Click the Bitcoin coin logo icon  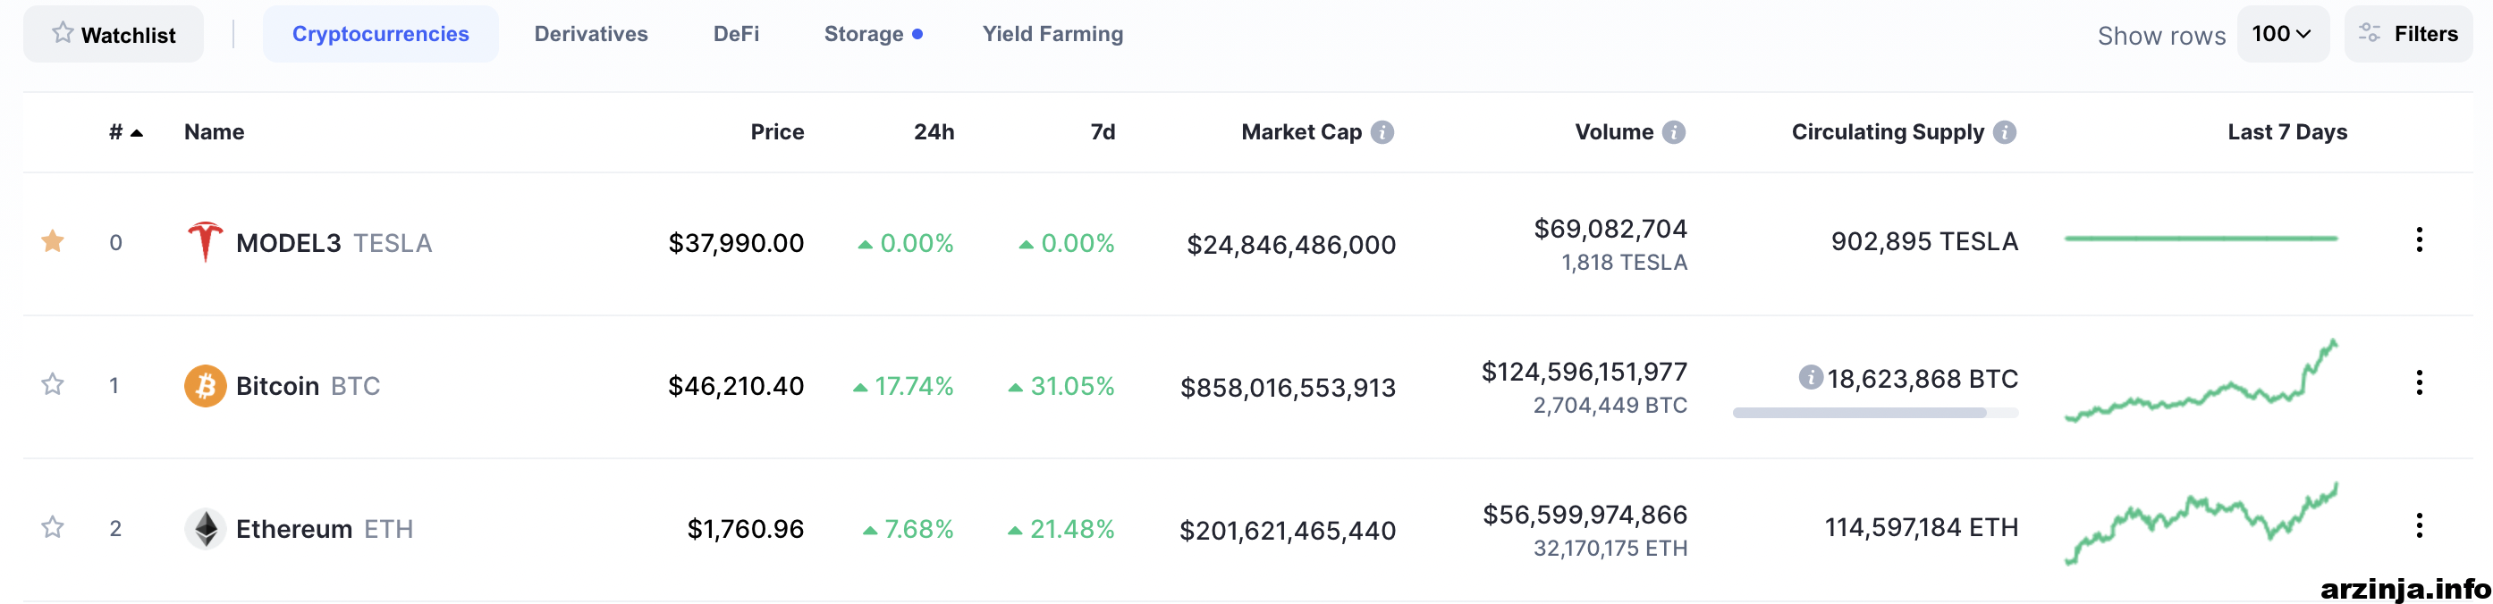coord(205,386)
